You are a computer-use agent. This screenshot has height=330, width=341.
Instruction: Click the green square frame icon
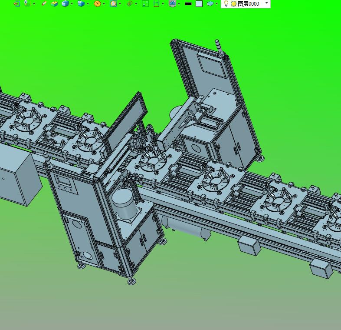[x=145, y=4]
